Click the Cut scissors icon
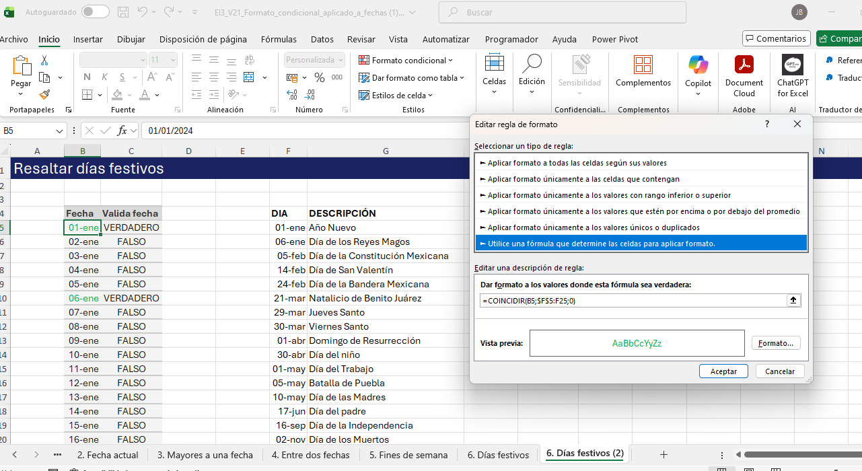862x471 pixels. point(44,61)
